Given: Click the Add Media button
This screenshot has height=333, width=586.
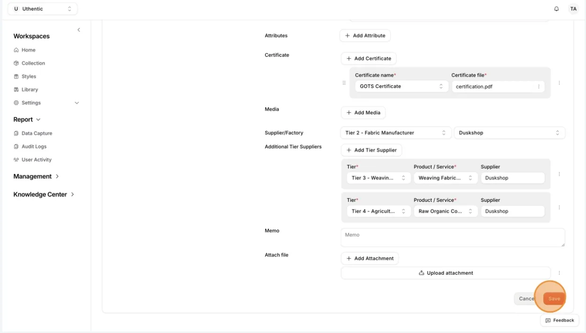Looking at the screenshot, I should tap(363, 113).
